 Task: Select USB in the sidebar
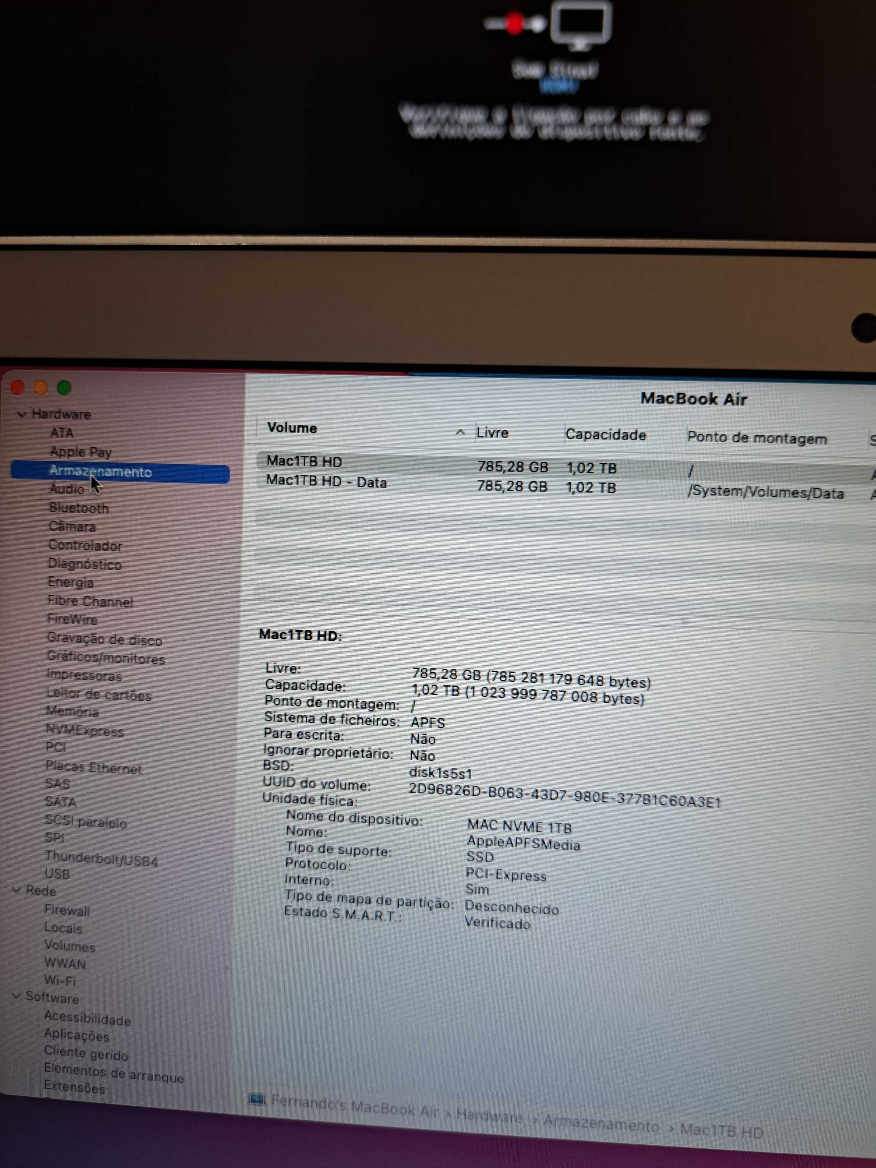tap(57, 875)
